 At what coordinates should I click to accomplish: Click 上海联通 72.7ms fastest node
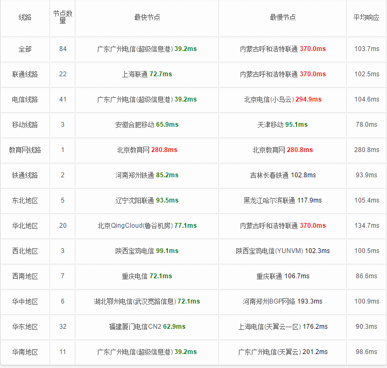click(147, 74)
